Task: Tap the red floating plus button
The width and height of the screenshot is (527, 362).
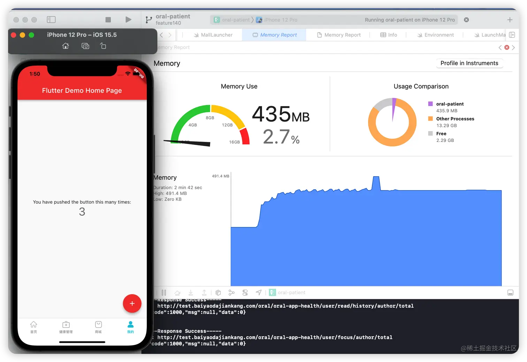Action: click(x=132, y=303)
